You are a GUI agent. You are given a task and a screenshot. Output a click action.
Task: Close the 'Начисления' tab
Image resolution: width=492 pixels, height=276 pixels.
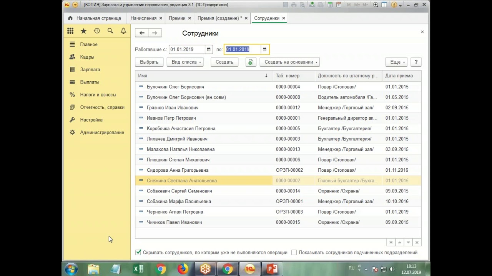161,18
